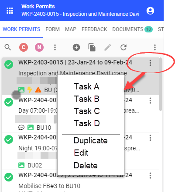
Task: Open kebab menu next to avatar filters
Action: pyautogui.click(x=55, y=47)
